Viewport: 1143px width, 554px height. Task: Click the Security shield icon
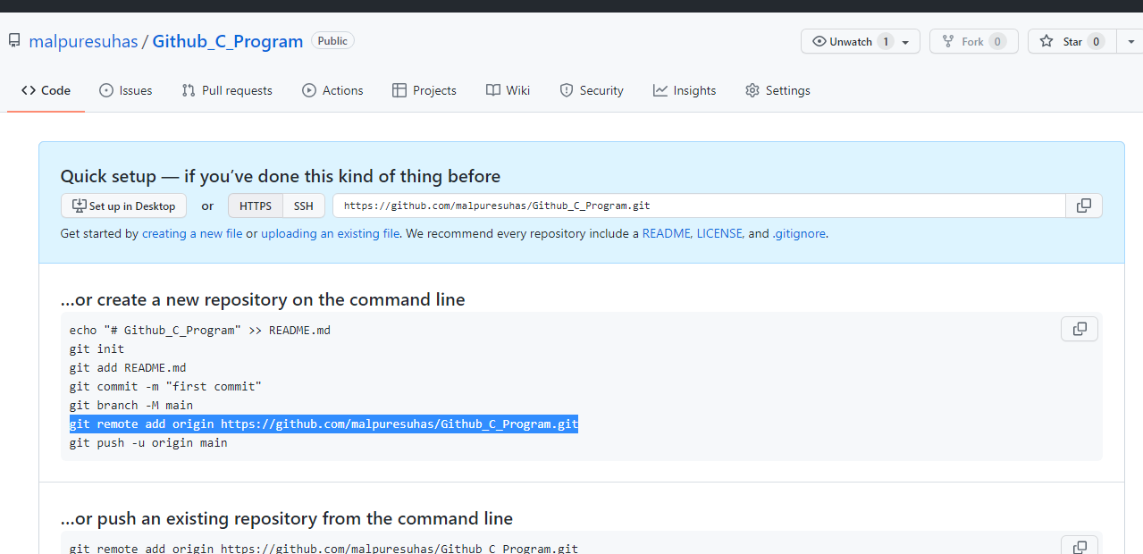pyautogui.click(x=566, y=89)
